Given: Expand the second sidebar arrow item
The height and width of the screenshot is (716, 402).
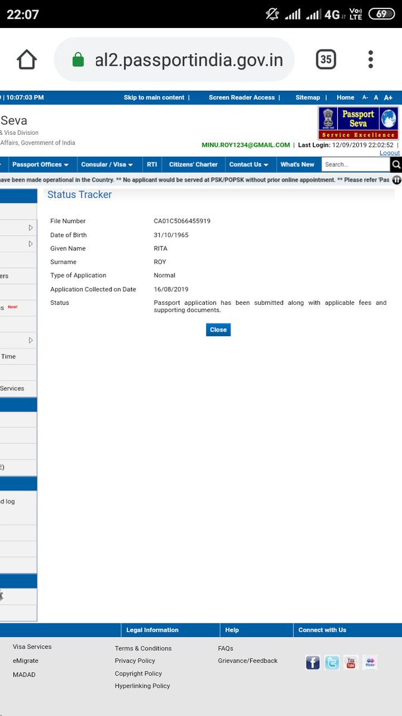Looking at the screenshot, I should coord(31,243).
